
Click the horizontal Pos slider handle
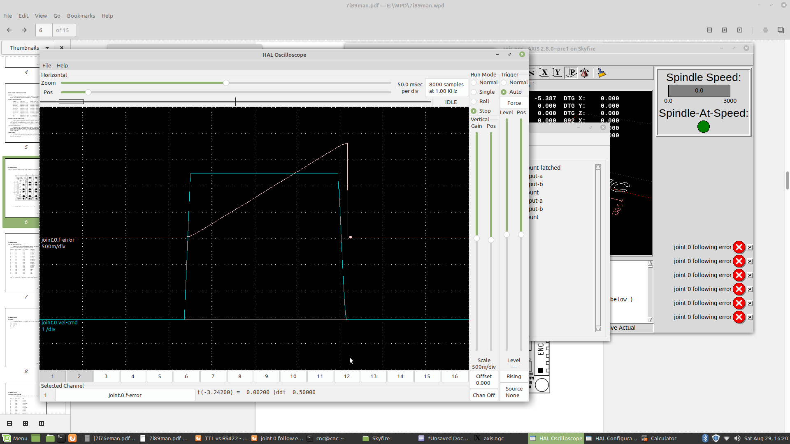tap(88, 92)
